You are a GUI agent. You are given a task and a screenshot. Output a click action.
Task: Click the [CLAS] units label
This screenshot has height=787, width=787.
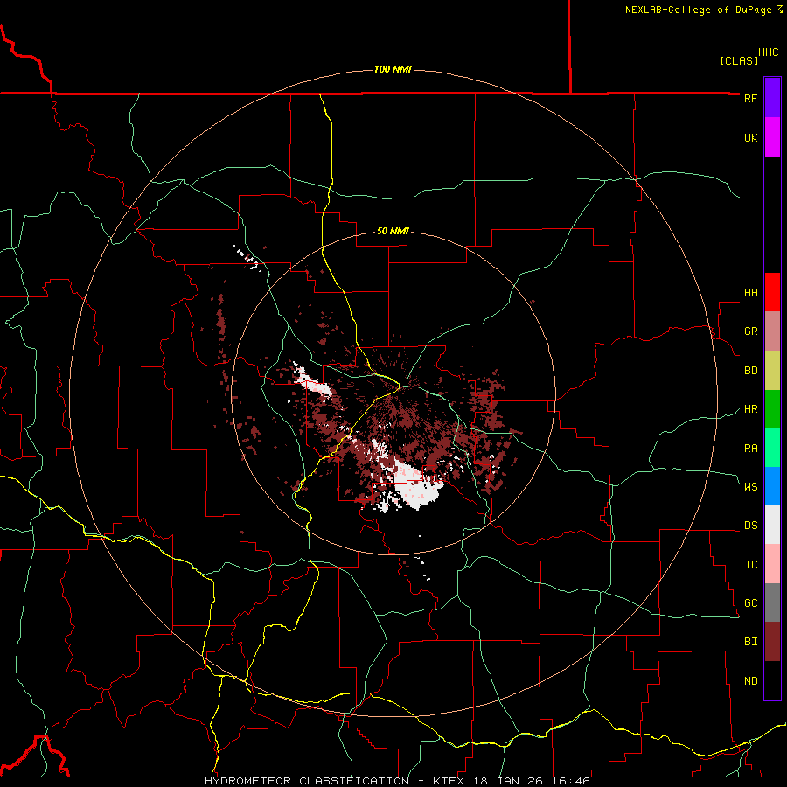coord(739,60)
